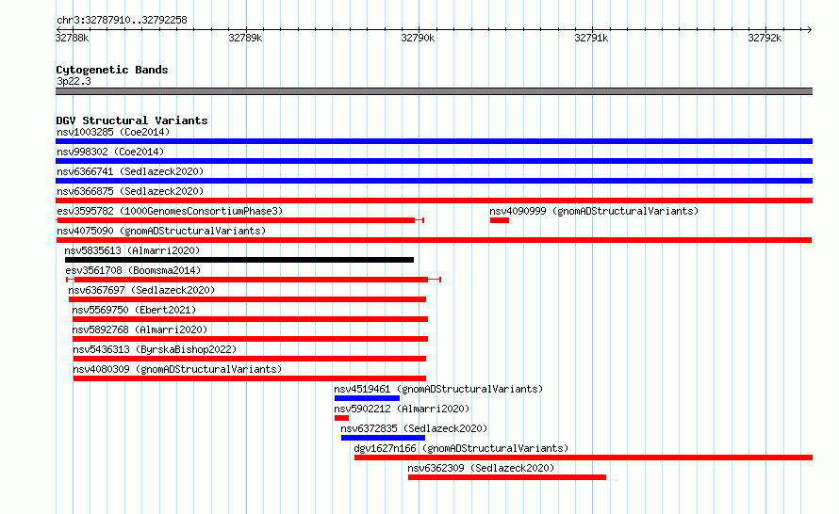
Task: Select the short nsv5902212 (Almarri2020) bar
Action: 341,418
